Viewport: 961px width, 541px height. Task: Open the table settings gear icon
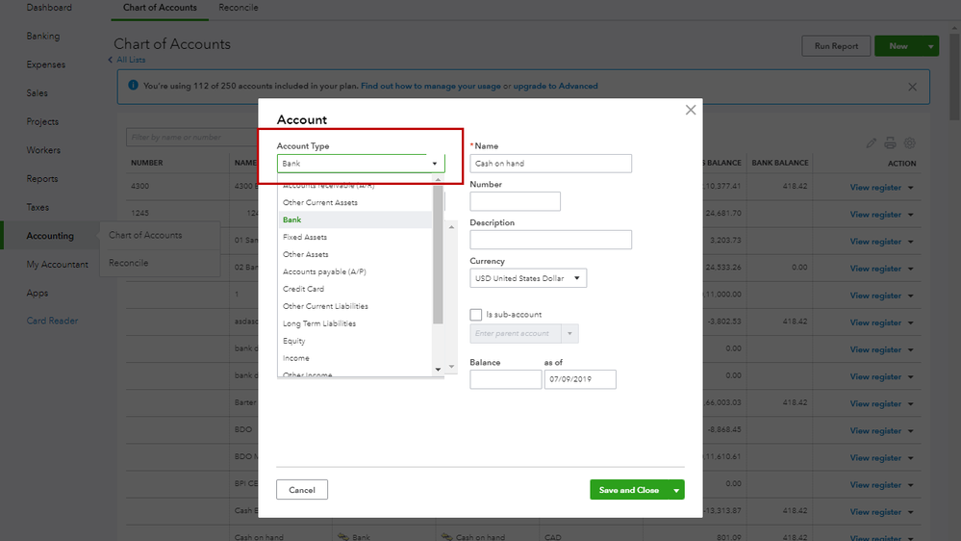[x=909, y=142]
